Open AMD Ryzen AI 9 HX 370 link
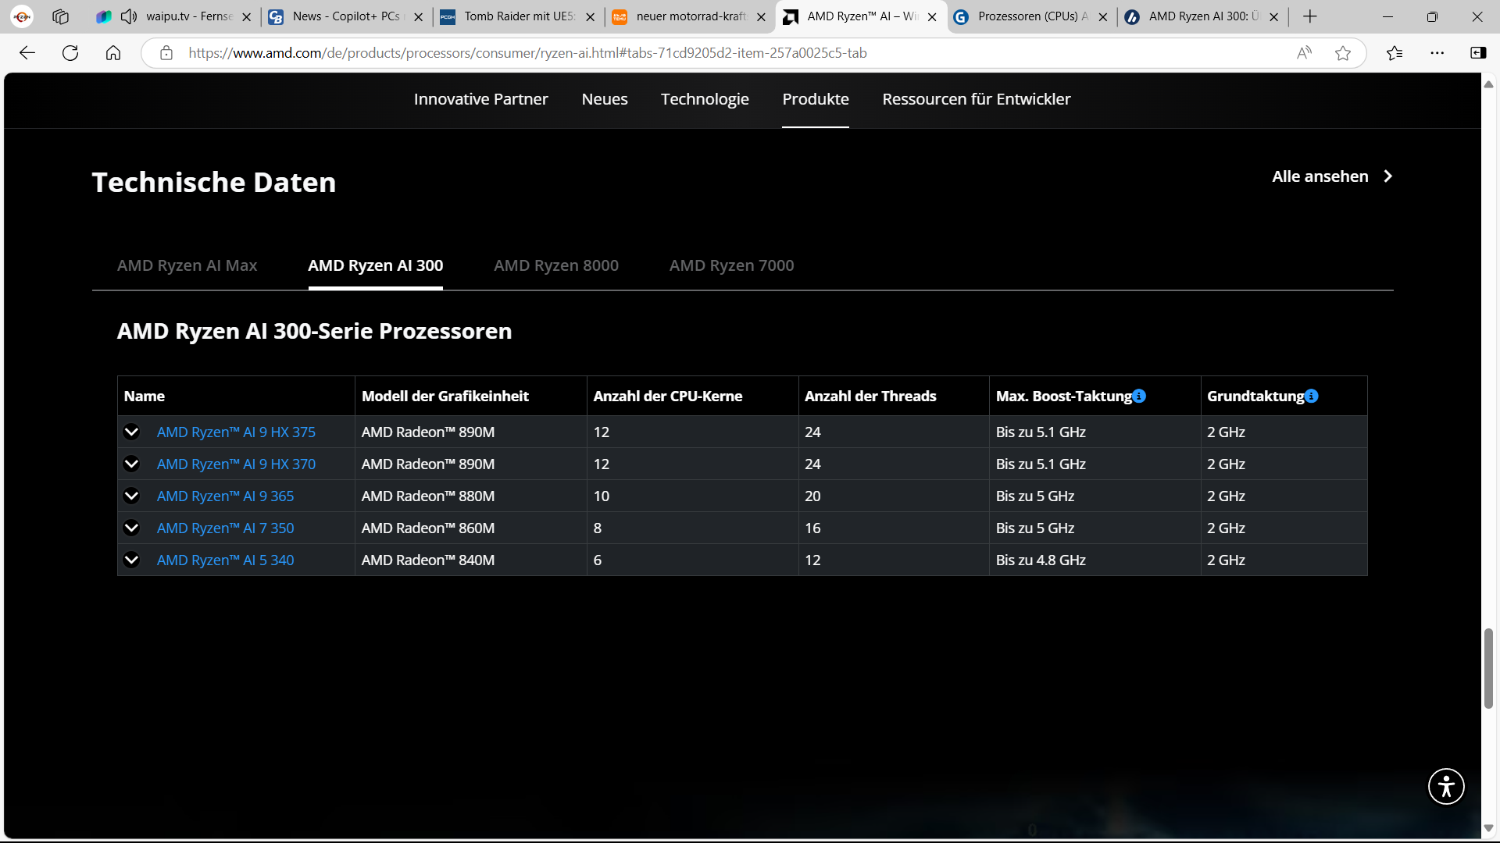1500x843 pixels. tap(236, 464)
